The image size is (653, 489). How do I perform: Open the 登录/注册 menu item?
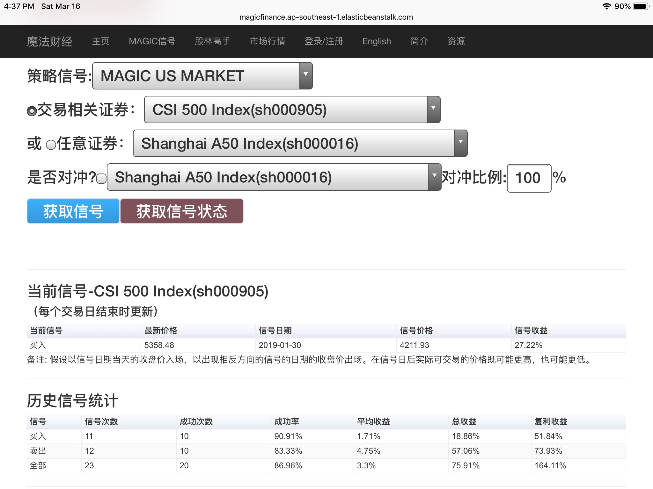click(x=324, y=41)
